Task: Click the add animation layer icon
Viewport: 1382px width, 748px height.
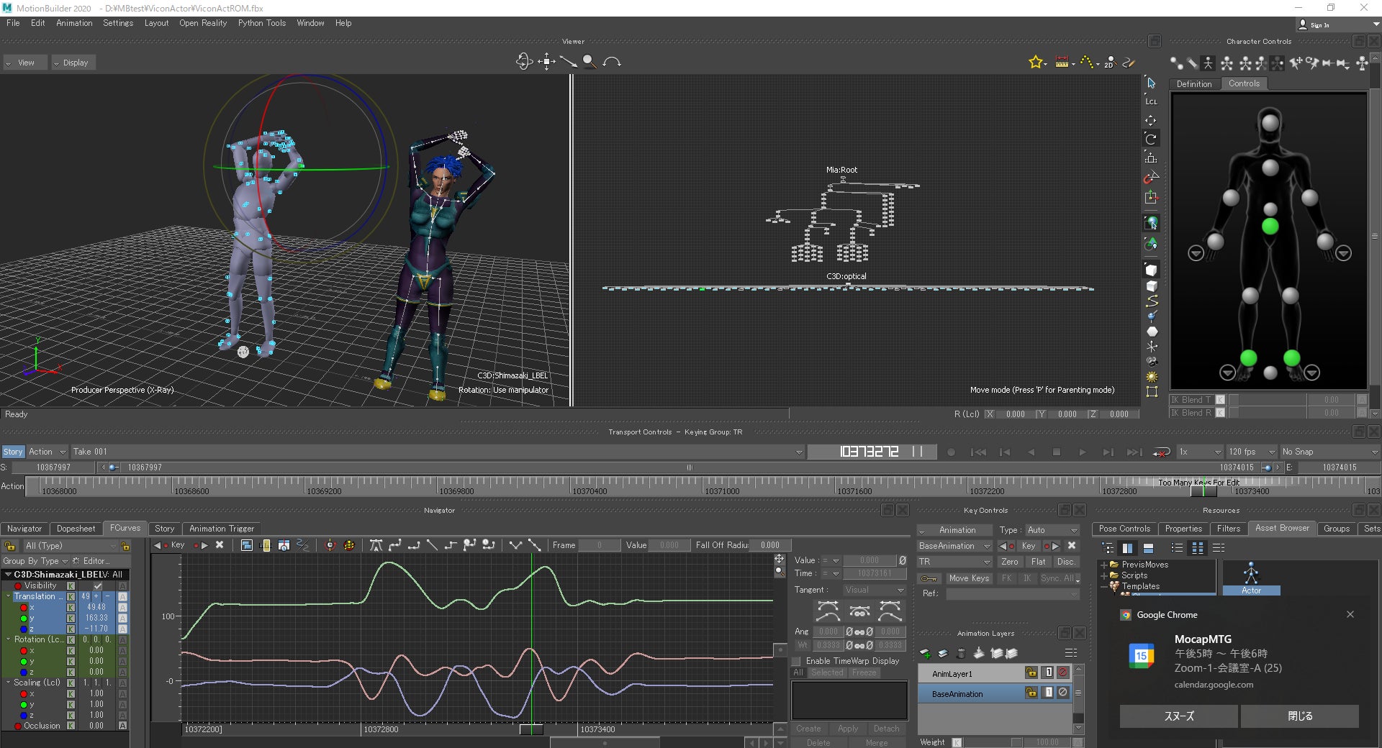Action: click(x=926, y=653)
